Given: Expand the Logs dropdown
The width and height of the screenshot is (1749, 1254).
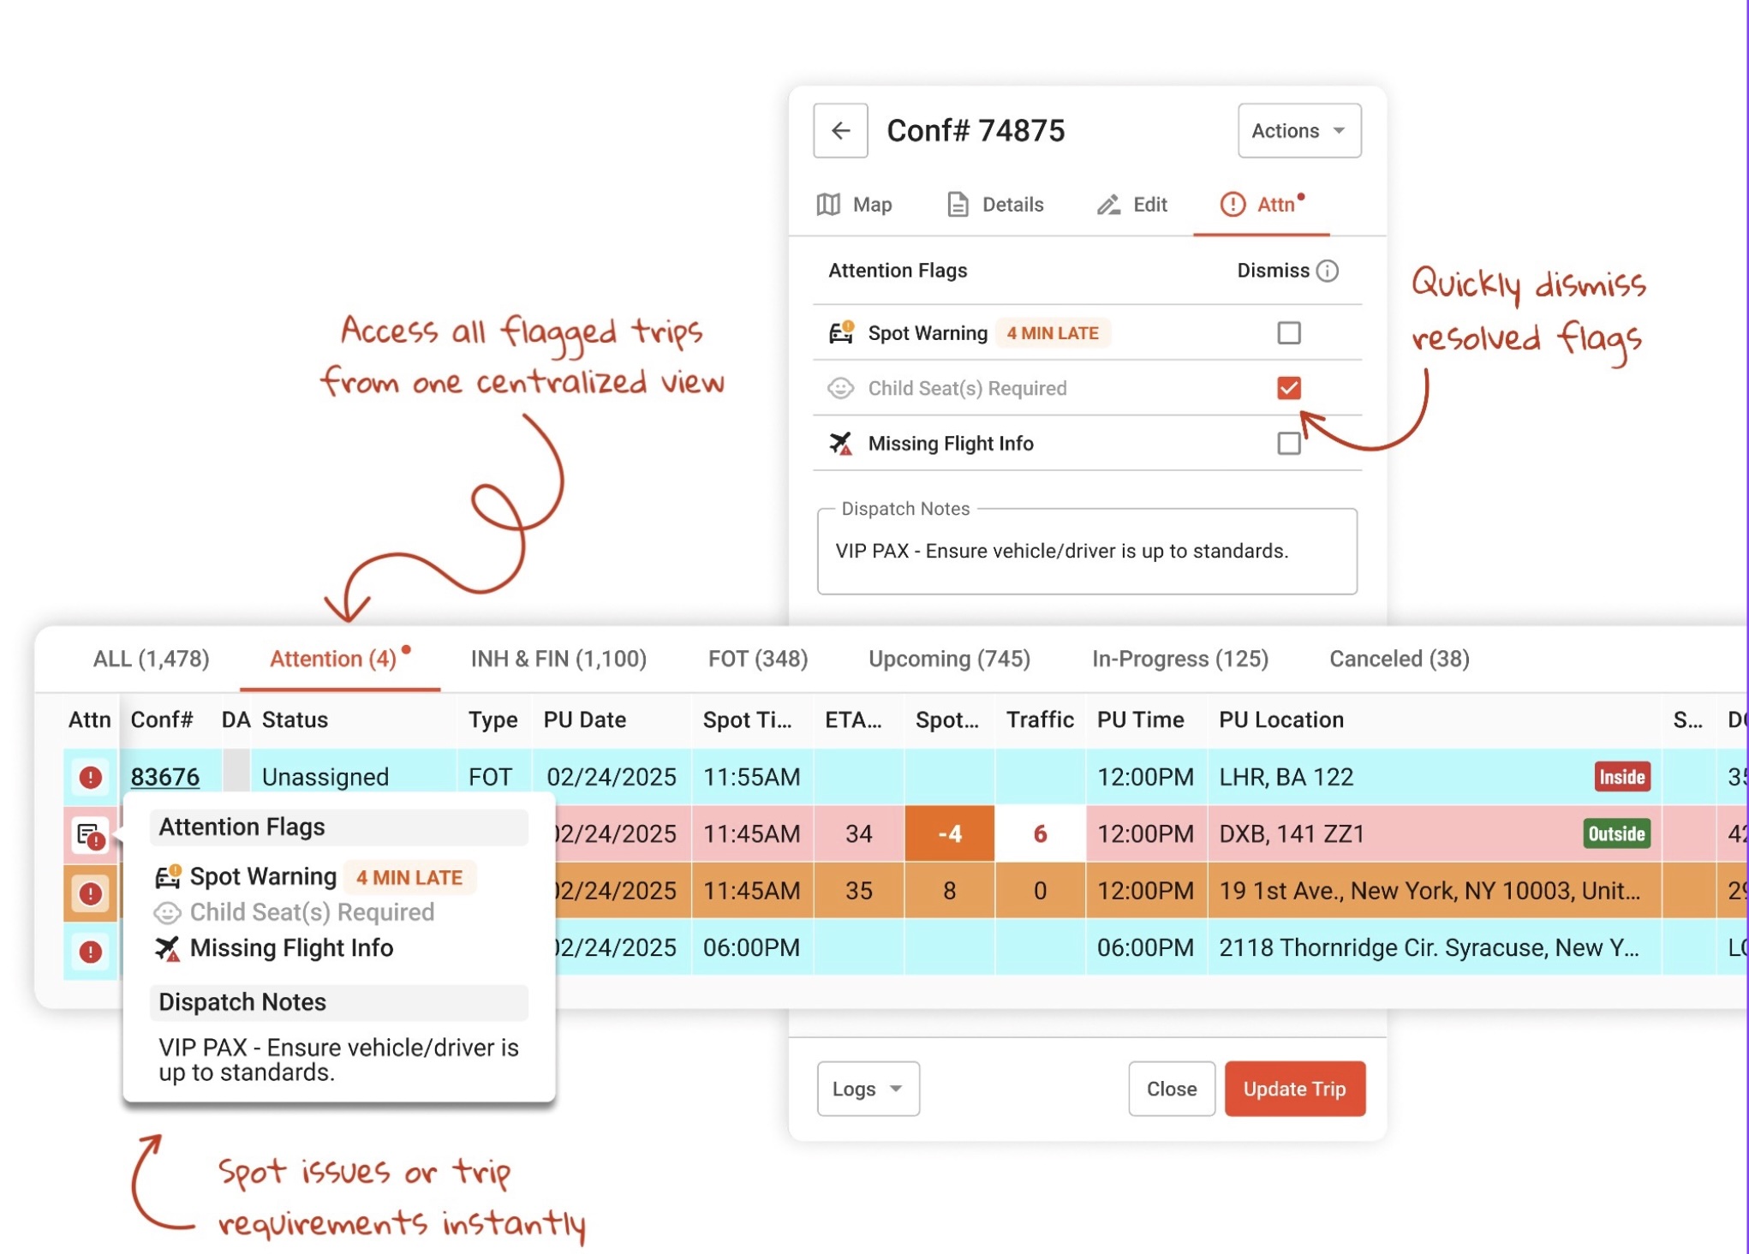Looking at the screenshot, I should pos(868,1088).
